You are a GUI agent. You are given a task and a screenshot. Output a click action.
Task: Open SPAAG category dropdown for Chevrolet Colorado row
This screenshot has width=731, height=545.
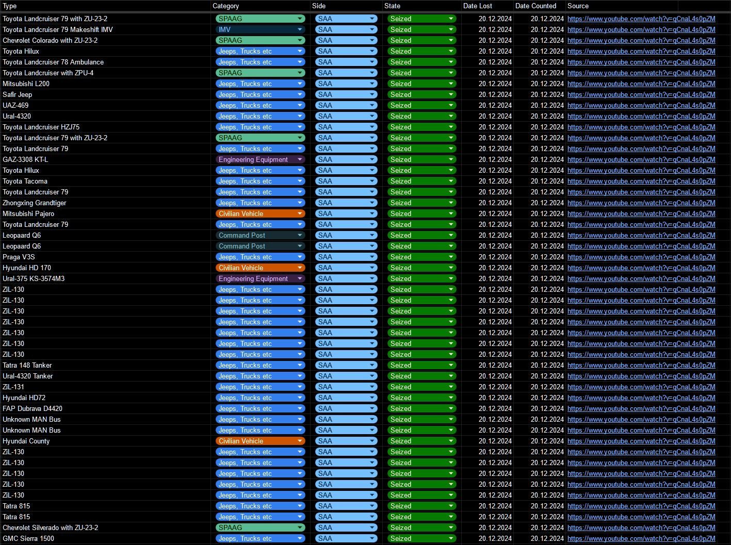point(261,40)
